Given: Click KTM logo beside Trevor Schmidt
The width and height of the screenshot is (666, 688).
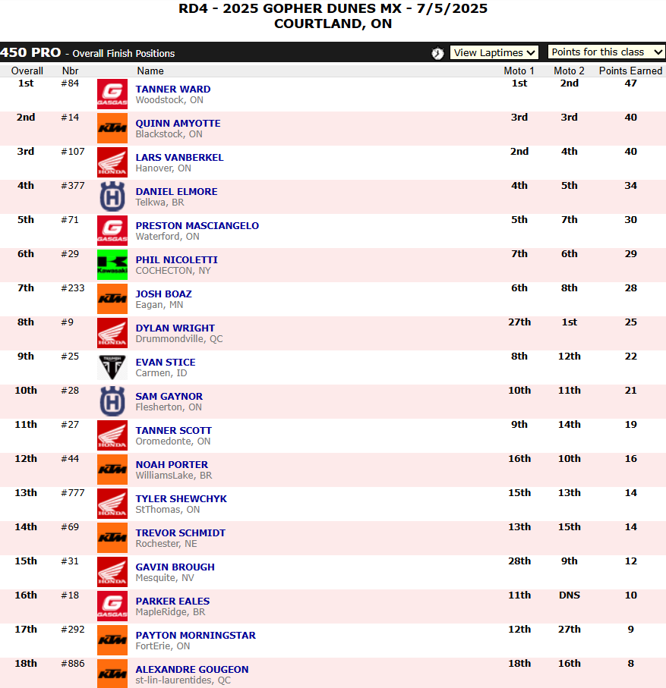Looking at the screenshot, I should [x=112, y=538].
